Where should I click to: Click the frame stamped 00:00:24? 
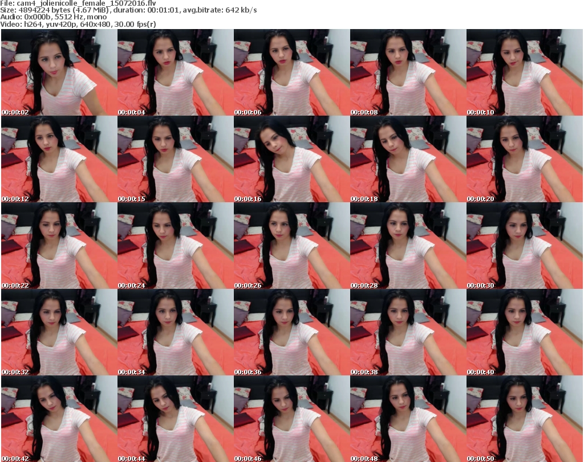pos(176,246)
